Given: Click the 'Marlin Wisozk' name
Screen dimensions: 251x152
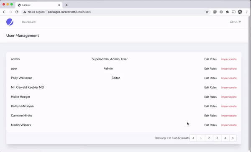Looking at the screenshot, I should pos(21,125).
